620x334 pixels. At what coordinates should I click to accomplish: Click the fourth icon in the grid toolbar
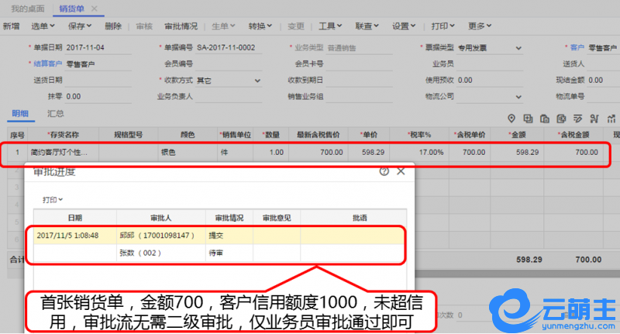pos(562,118)
